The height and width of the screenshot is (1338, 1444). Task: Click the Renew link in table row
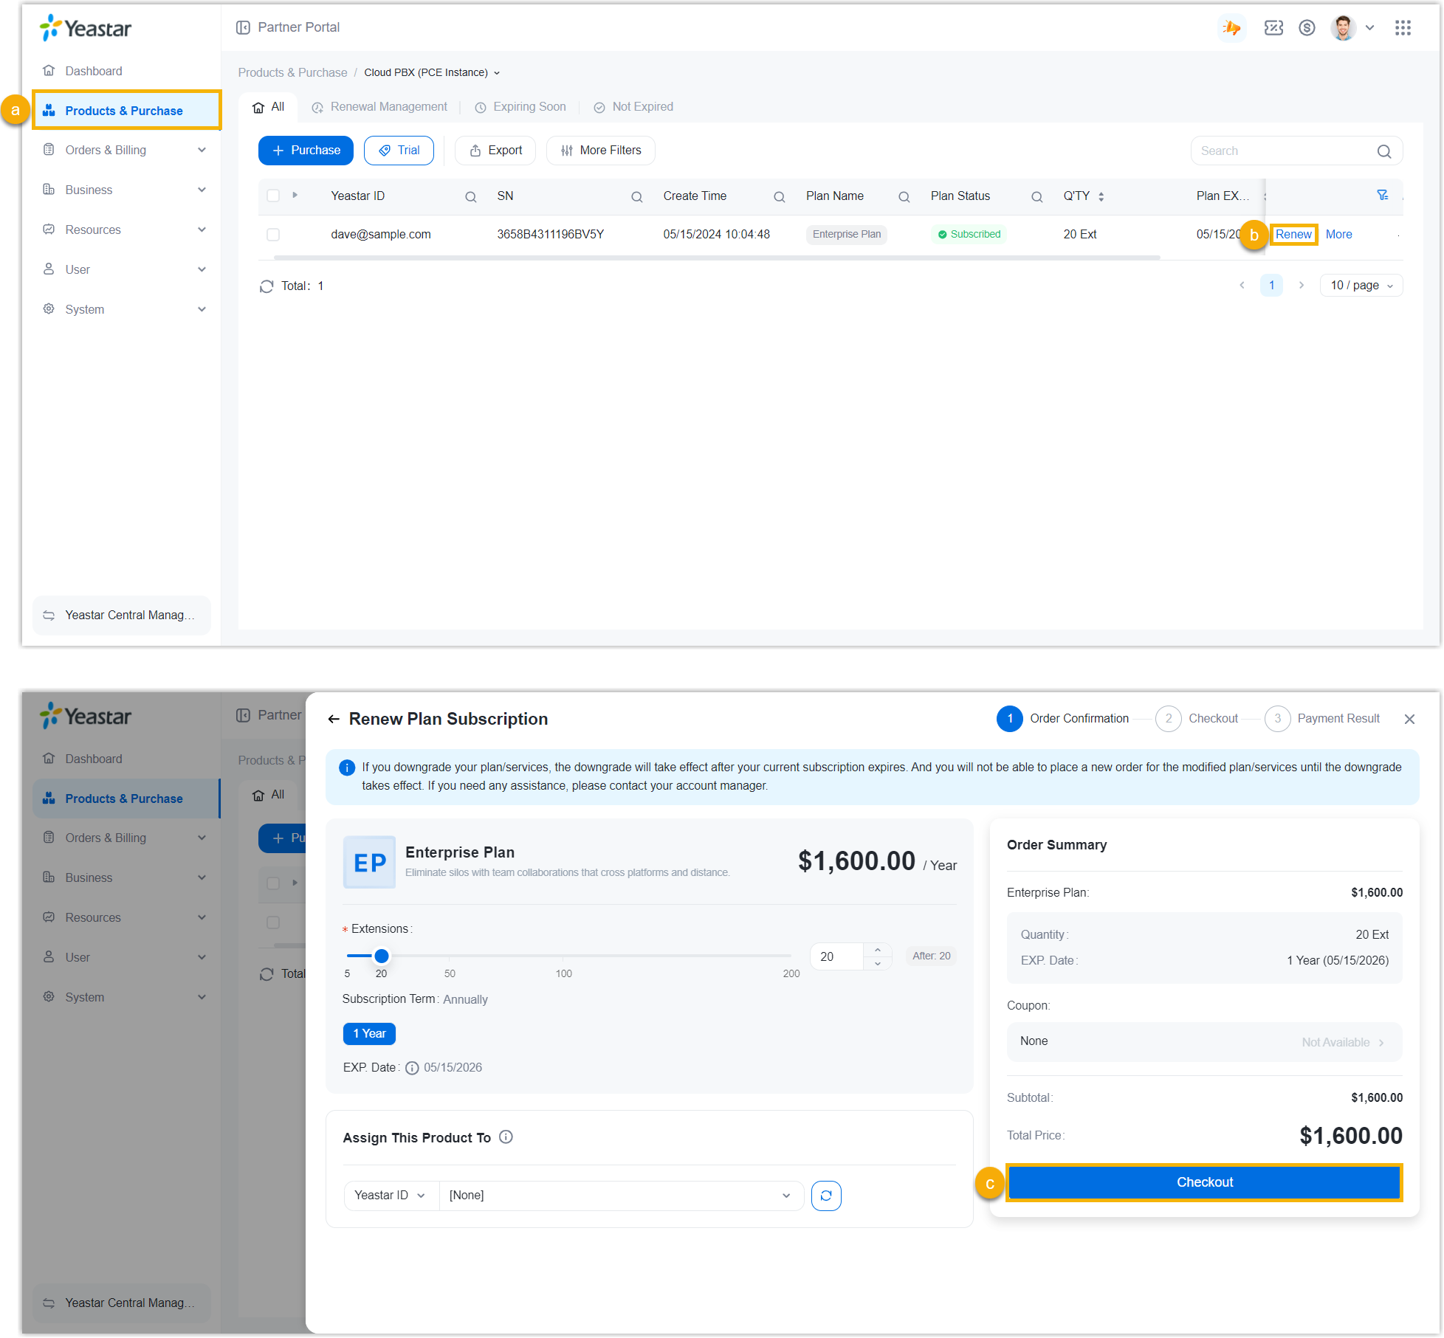click(1293, 235)
